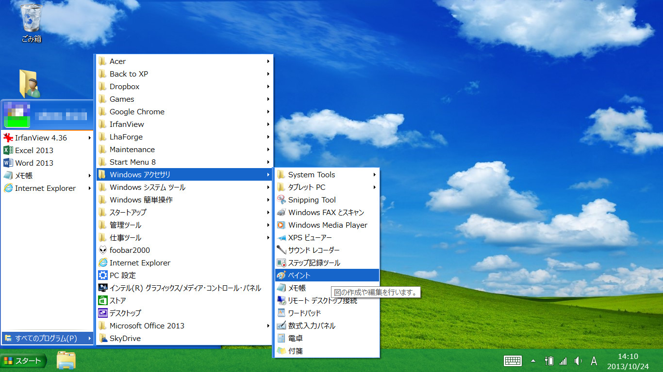Open ステップ記録ツール
This screenshot has height=372, width=663.
[327, 263]
